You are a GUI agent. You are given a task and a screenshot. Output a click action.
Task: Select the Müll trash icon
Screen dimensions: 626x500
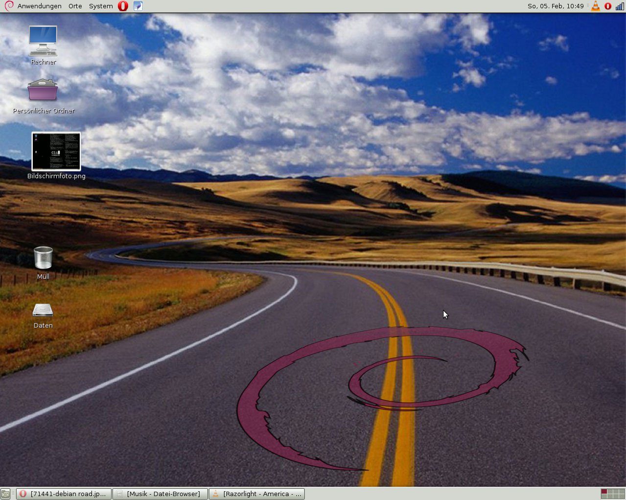[x=43, y=258]
